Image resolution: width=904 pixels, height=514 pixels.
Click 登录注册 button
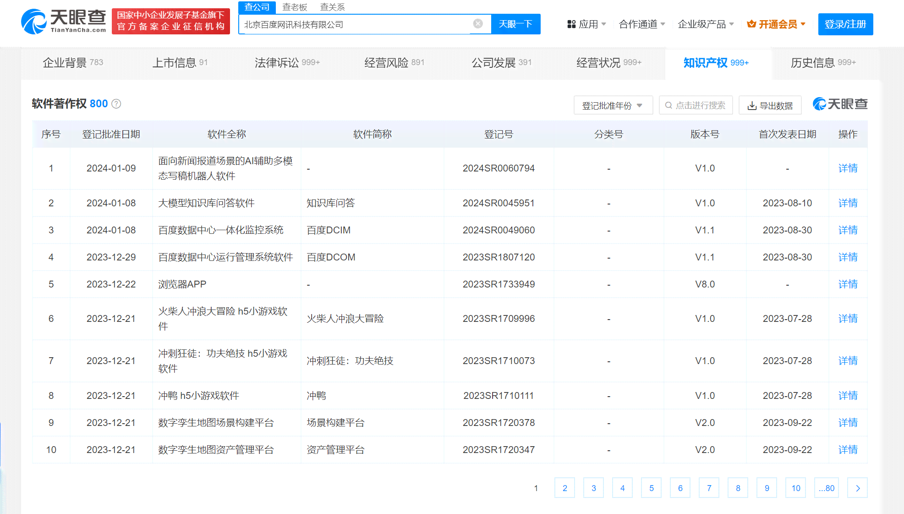tap(846, 24)
